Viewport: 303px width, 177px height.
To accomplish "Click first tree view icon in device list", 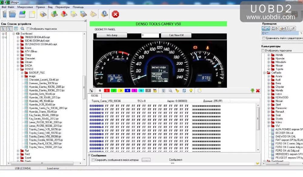I will 3,28.
